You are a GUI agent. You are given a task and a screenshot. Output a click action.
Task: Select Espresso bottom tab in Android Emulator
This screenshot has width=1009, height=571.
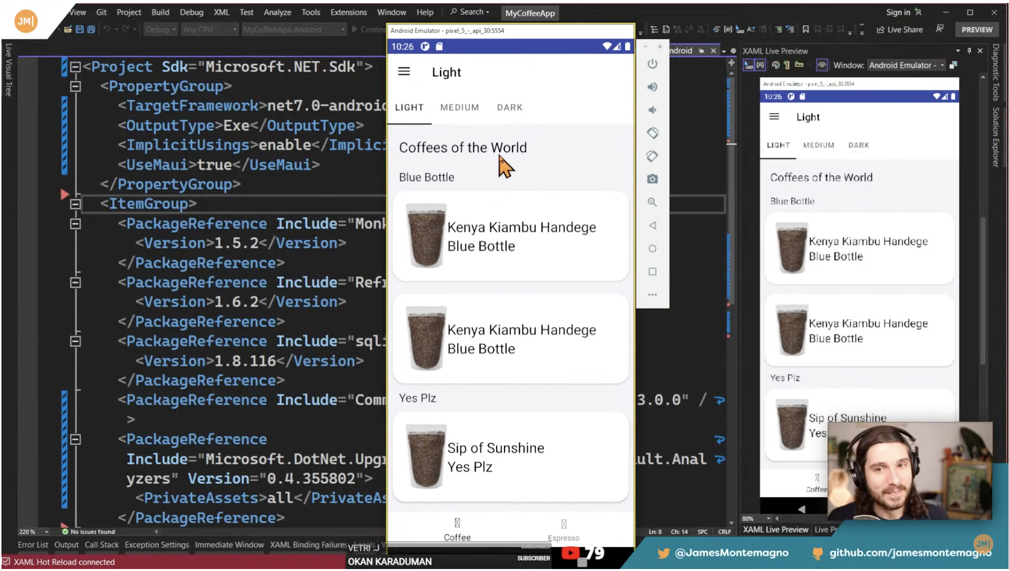pos(564,530)
